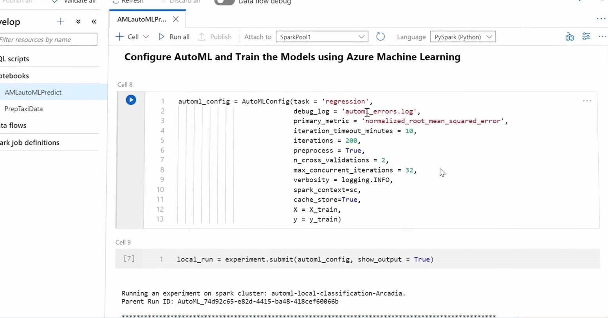
Task: Click Refresh in the top command bar
Action: (128, 2)
